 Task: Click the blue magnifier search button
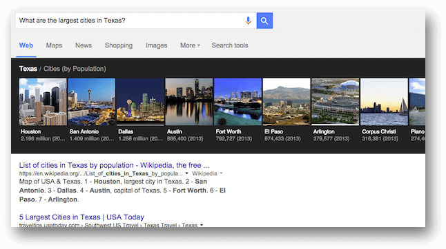(x=264, y=21)
